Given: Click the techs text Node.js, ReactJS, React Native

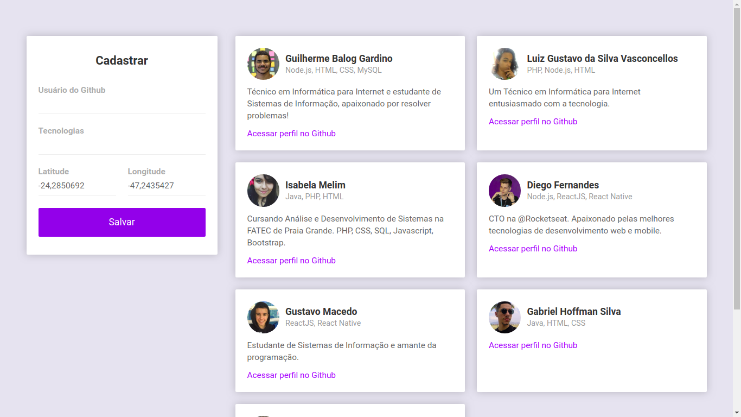Looking at the screenshot, I should (x=579, y=197).
